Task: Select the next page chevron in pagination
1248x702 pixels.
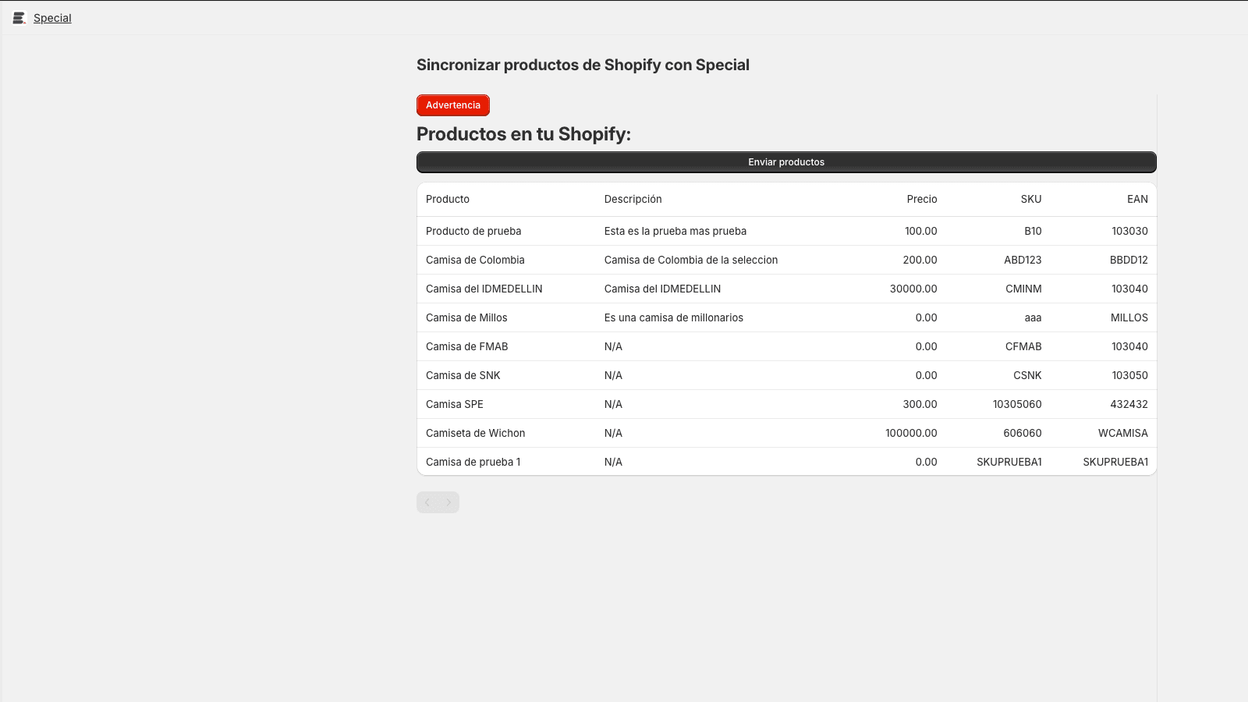Action: (x=448, y=502)
